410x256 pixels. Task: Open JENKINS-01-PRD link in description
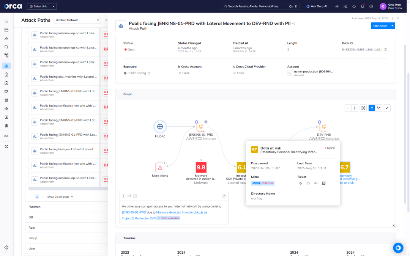point(134,212)
